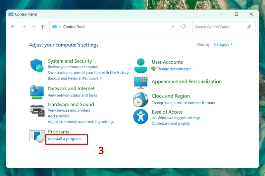Image resolution: width=265 pixels, height=176 pixels.
Task: Click the Hardware and Sound printer icon
Action: pos(37,111)
